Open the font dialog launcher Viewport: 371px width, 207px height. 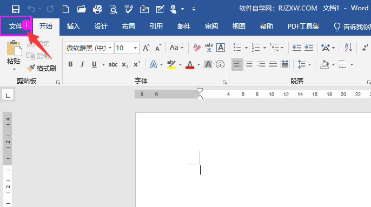(x=224, y=82)
